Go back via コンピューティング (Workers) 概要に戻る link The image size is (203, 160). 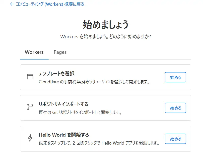[x=47, y=4]
